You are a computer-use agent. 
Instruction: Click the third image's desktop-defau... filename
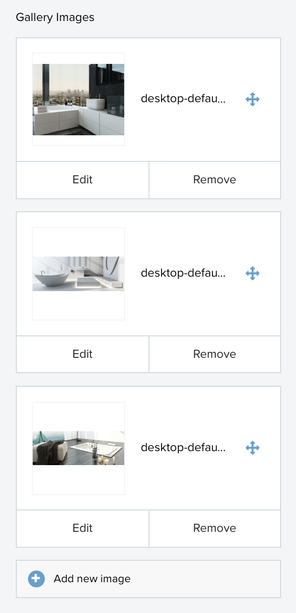pyautogui.click(x=183, y=448)
